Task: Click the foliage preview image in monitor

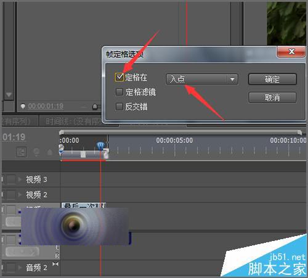Action: coord(286,23)
